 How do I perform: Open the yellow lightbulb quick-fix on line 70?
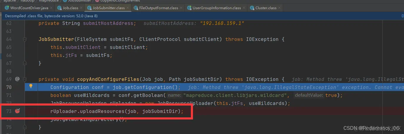click(31, 86)
